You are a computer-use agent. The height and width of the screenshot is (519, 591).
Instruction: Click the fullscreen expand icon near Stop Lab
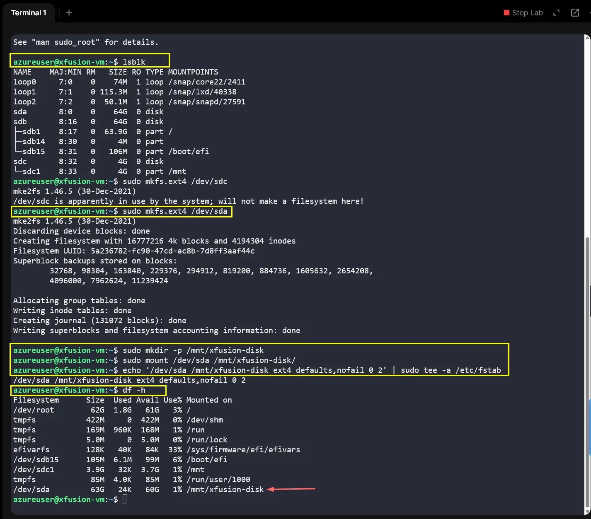click(x=556, y=13)
